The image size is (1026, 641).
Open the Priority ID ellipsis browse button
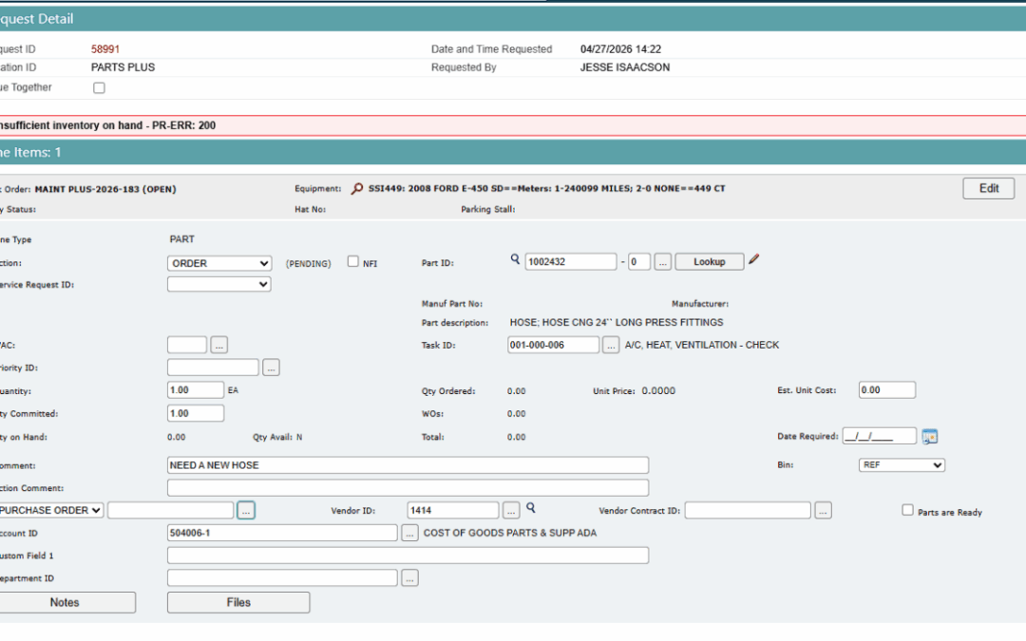(271, 368)
